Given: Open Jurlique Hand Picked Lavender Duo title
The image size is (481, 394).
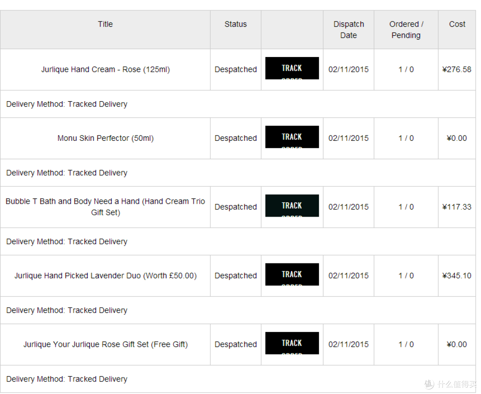Looking at the screenshot, I should point(106,276).
